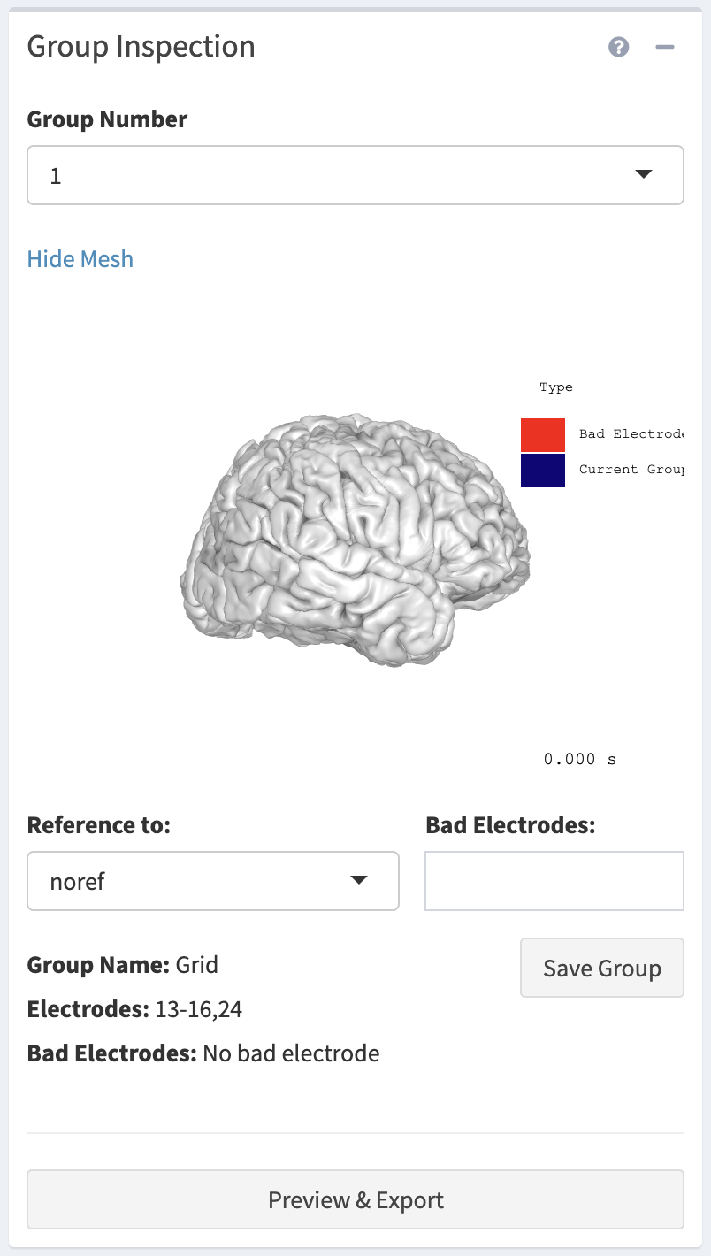Collapse the Group Inspection panel

point(665,47)
